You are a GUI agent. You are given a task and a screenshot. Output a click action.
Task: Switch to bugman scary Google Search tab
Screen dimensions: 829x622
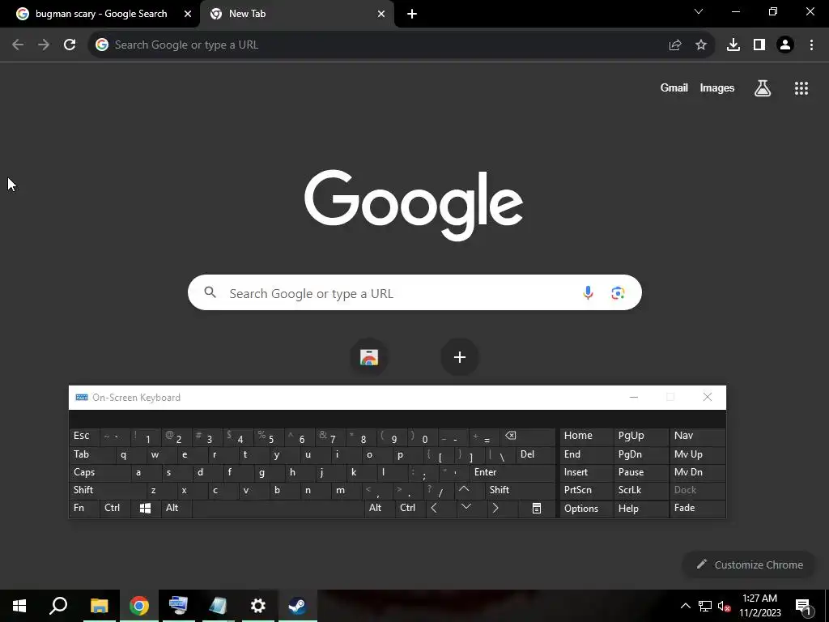100,14
